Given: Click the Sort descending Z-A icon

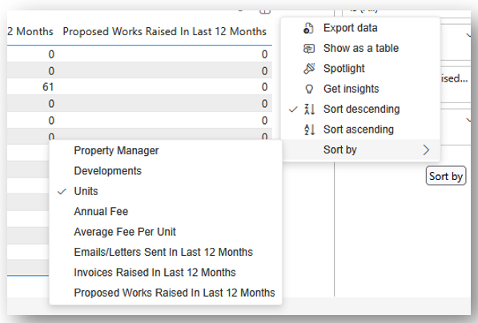Looking at the screenshot, I should (x=309, y=109).
